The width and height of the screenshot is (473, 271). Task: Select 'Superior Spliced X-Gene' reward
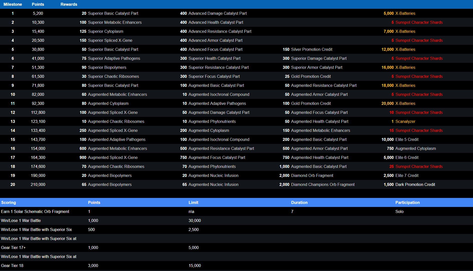click(110, 40)
